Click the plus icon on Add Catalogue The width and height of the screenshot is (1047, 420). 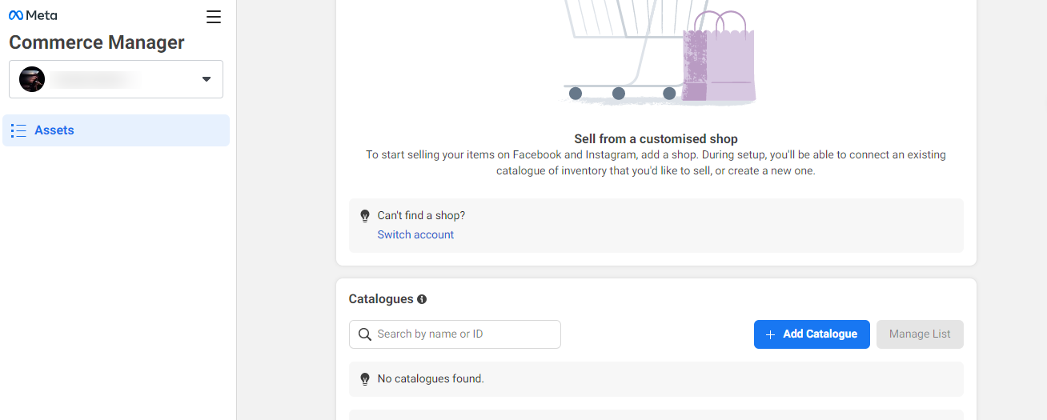click(770, 334)
